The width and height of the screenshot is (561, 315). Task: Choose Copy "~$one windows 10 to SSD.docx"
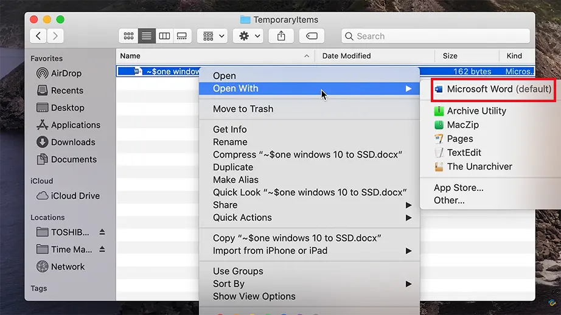click(x=309, y=238)
